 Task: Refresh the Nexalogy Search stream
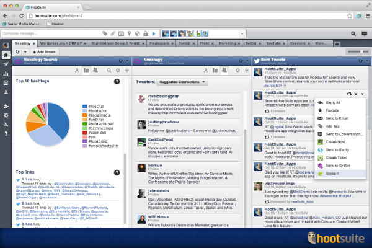click(x=121, y=61)
